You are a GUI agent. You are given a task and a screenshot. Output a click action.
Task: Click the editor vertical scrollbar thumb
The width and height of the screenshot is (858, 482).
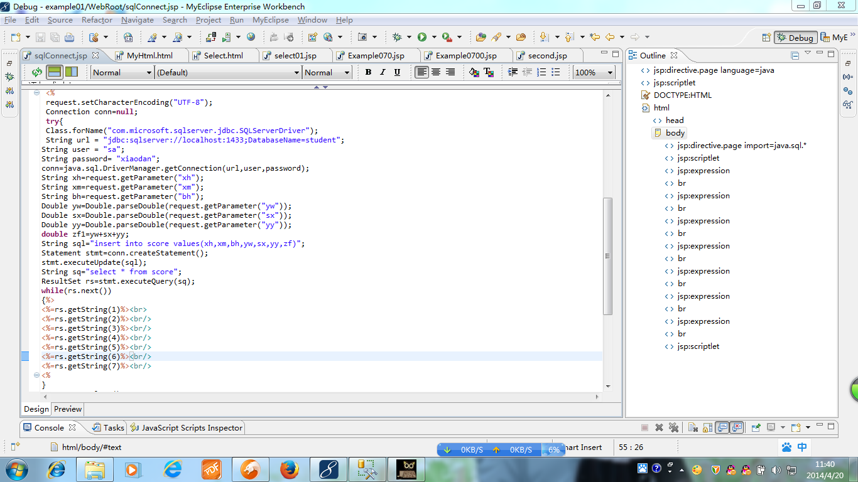click(x=607, y=256)
